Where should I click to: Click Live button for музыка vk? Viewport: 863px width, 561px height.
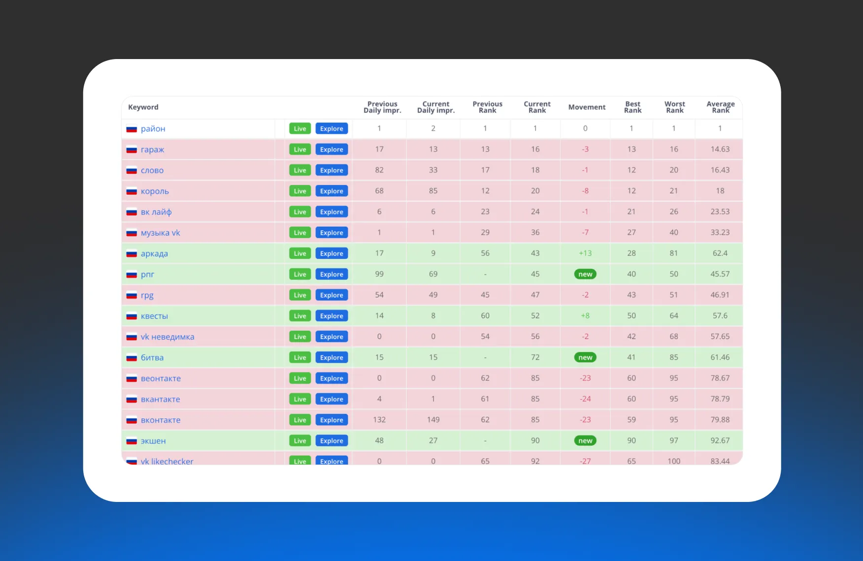[300, 232]
